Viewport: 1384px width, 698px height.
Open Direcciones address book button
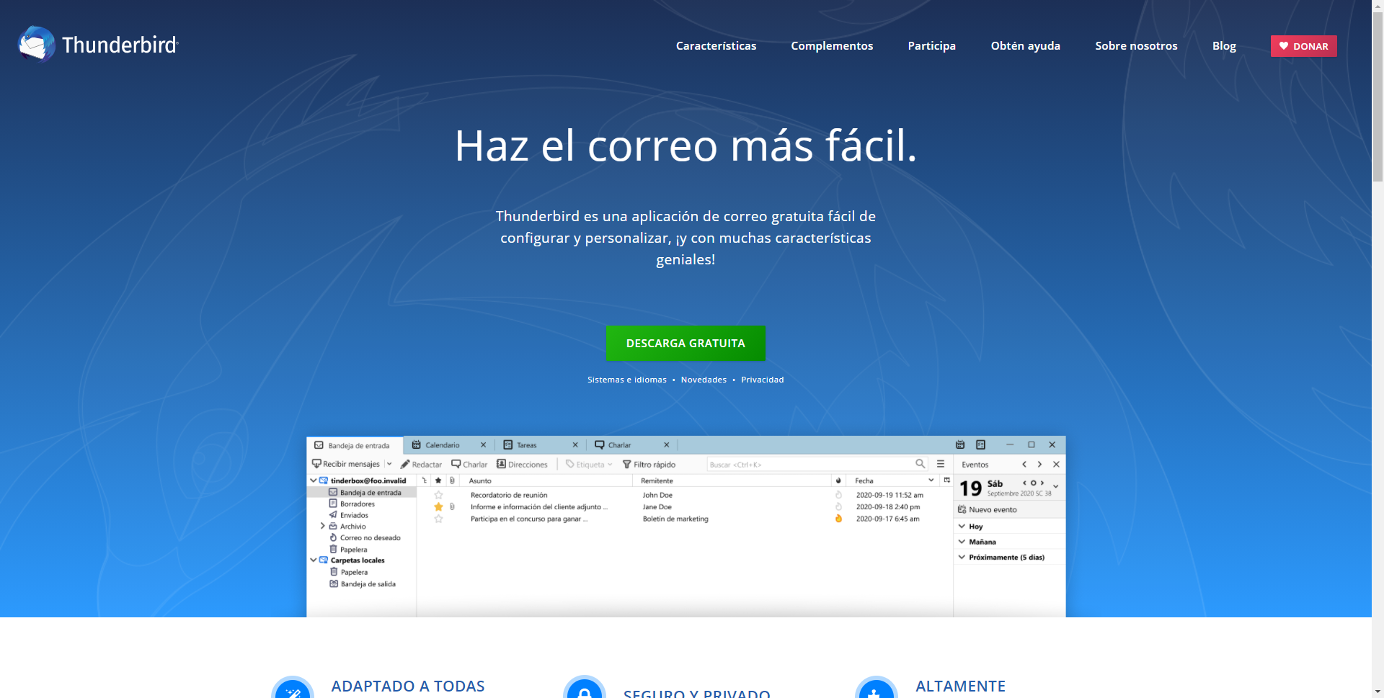[522, 465]
